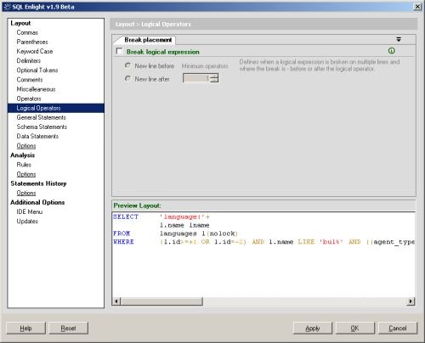Open Parentheses layout settings
This screenshot has height=343, width=425.
click(32, 42)
